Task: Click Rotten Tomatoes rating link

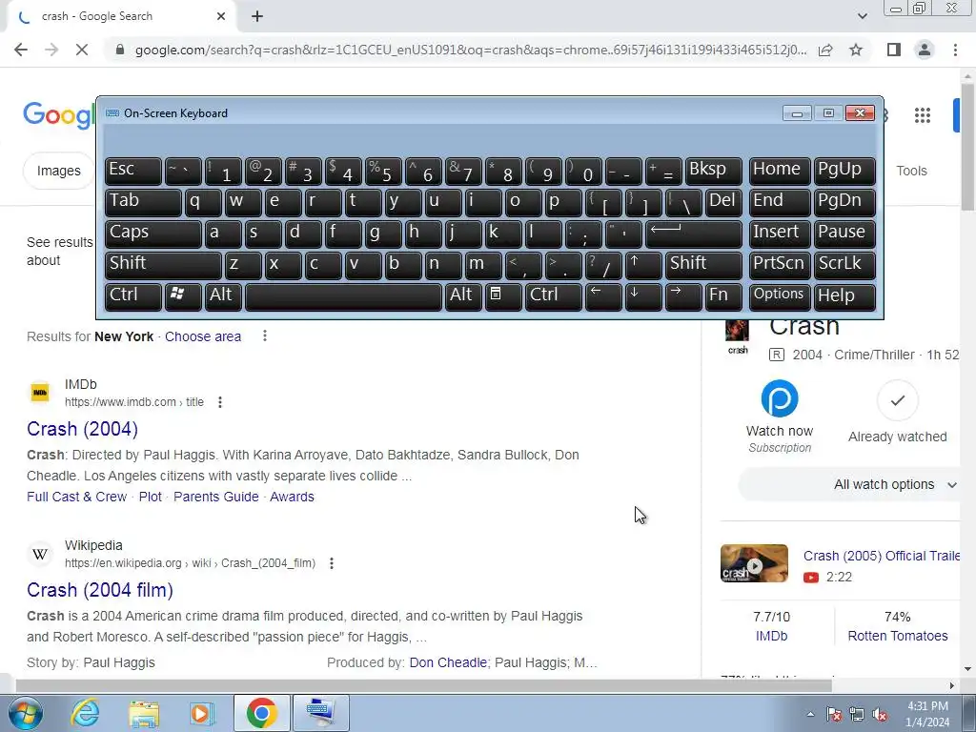Action: 898,636
